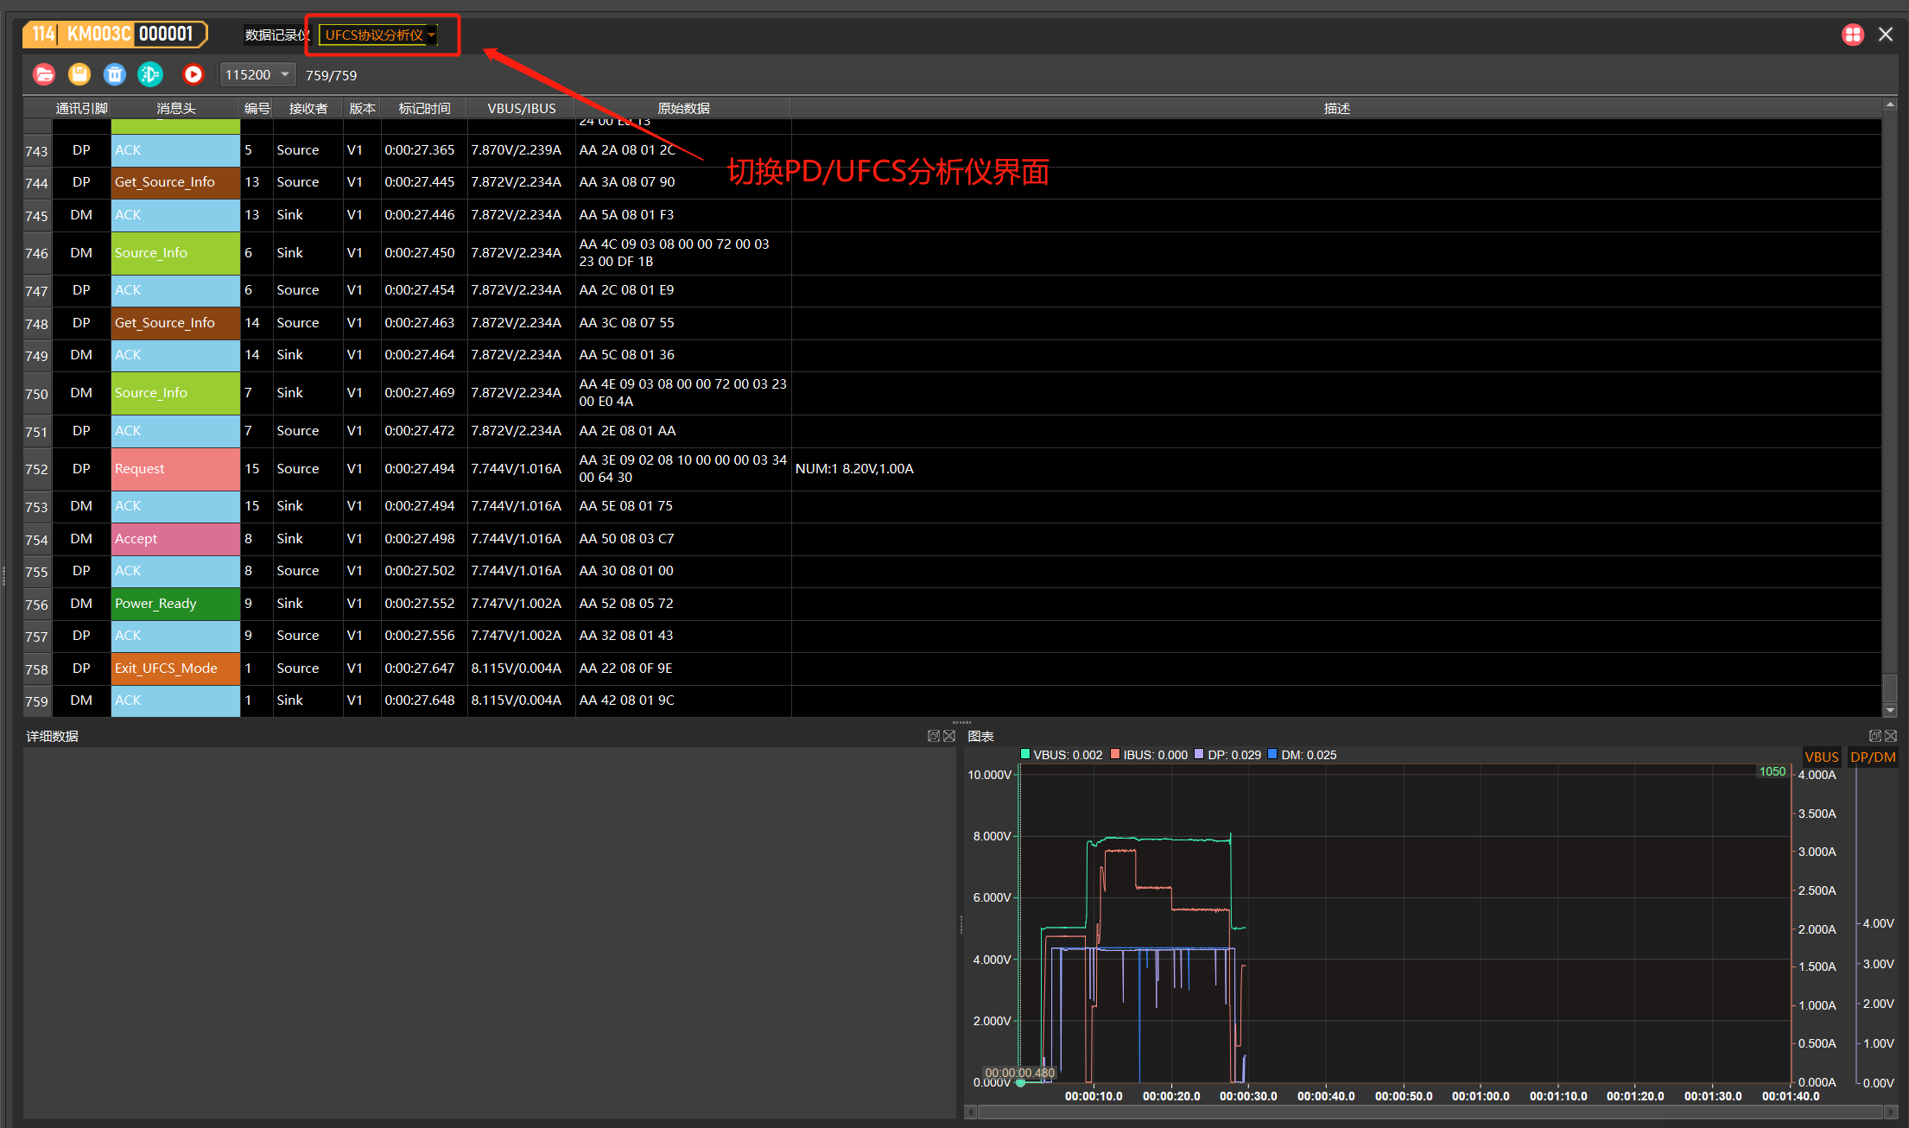Click the 消息头 column header
The height and width of the screenshot is (1128, 1909).
(176, 109)
